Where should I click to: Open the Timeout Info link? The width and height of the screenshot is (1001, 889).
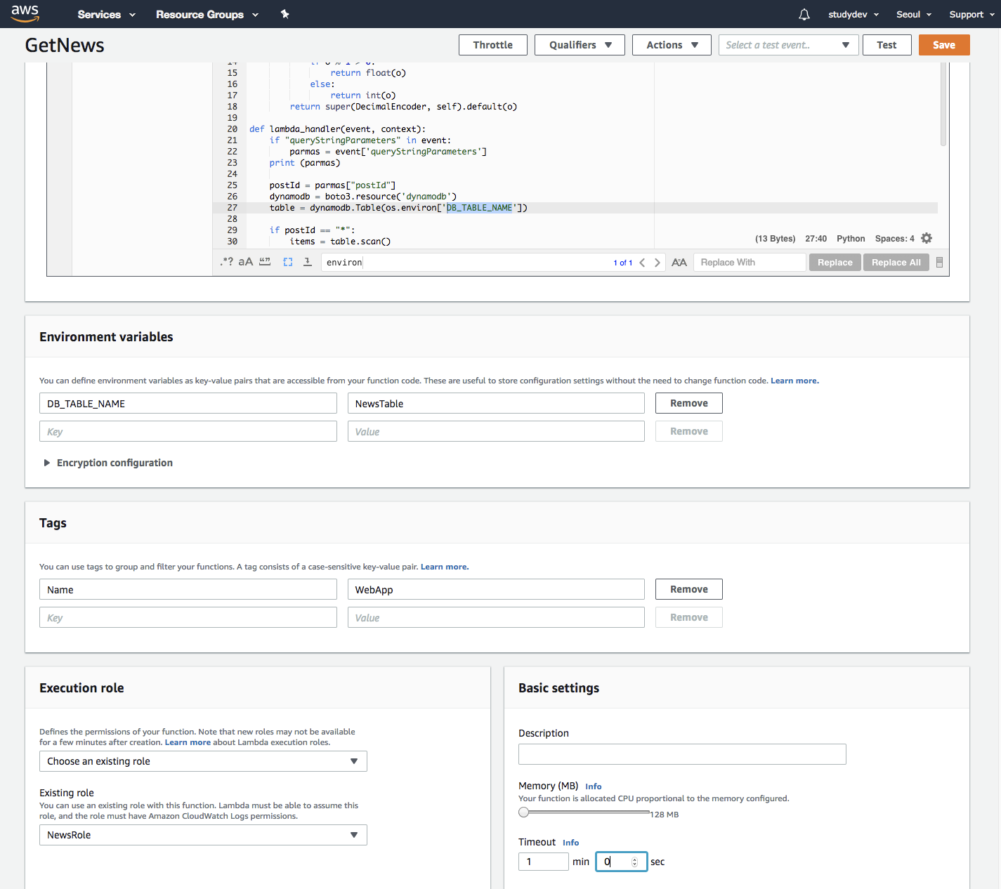tap(571, 843)
